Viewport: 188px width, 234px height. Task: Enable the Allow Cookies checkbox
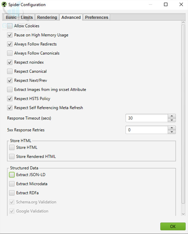click(x=10, y=26)
